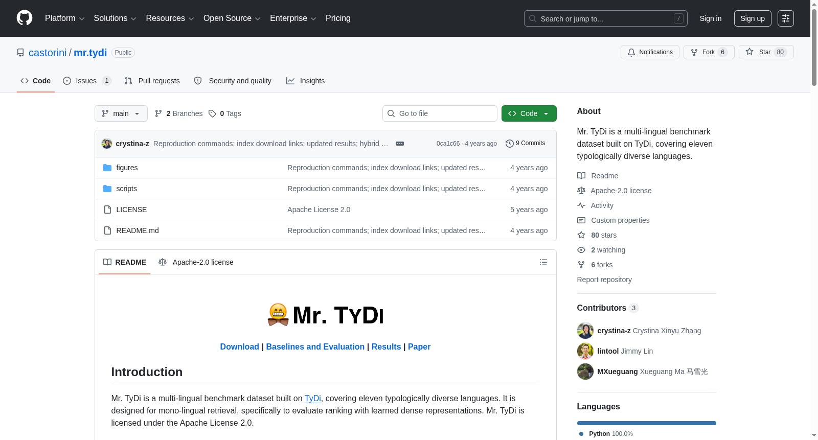Open the Paper link

pyautogui.click(x=419, y=346)
